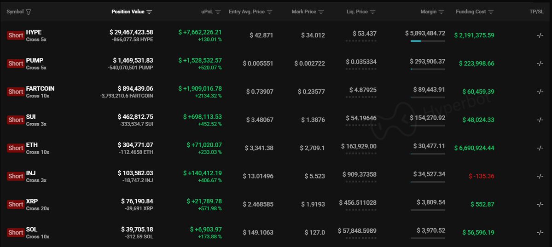The width and height of the screenshot is (552, 247).
Task: Click the Short badge on INJ row
Action: click(x=16, y=176)
